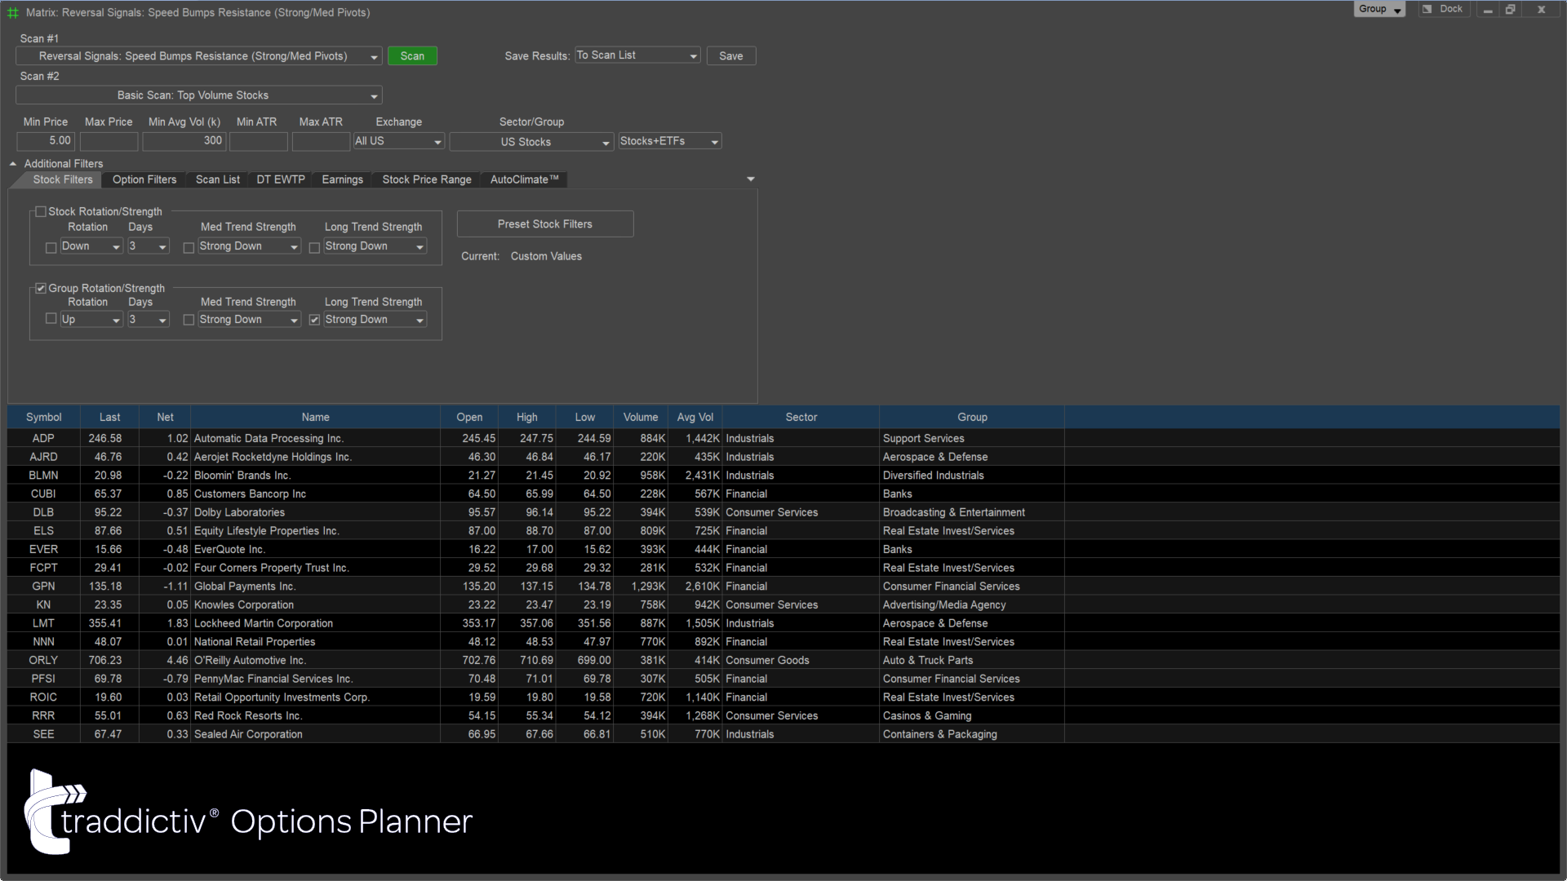
Task: Click the Scan button to run scan
Action: pyautogui.click(x=412, y=55)
